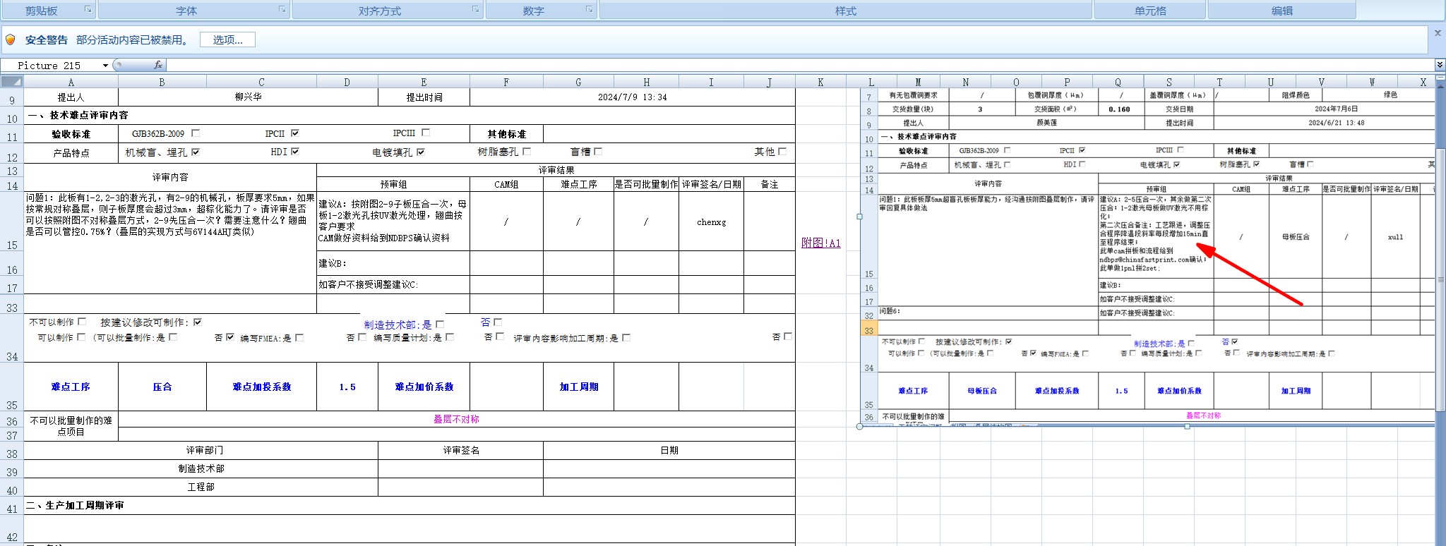Viewport: 1446px width, 546px height.
Task: Tick the 其他 checkbox in row 12
Action: tap(782, 151)
